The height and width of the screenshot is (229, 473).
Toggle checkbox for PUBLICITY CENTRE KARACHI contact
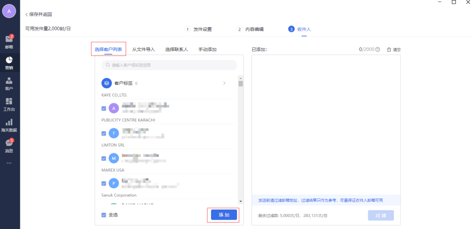point(103,134)
